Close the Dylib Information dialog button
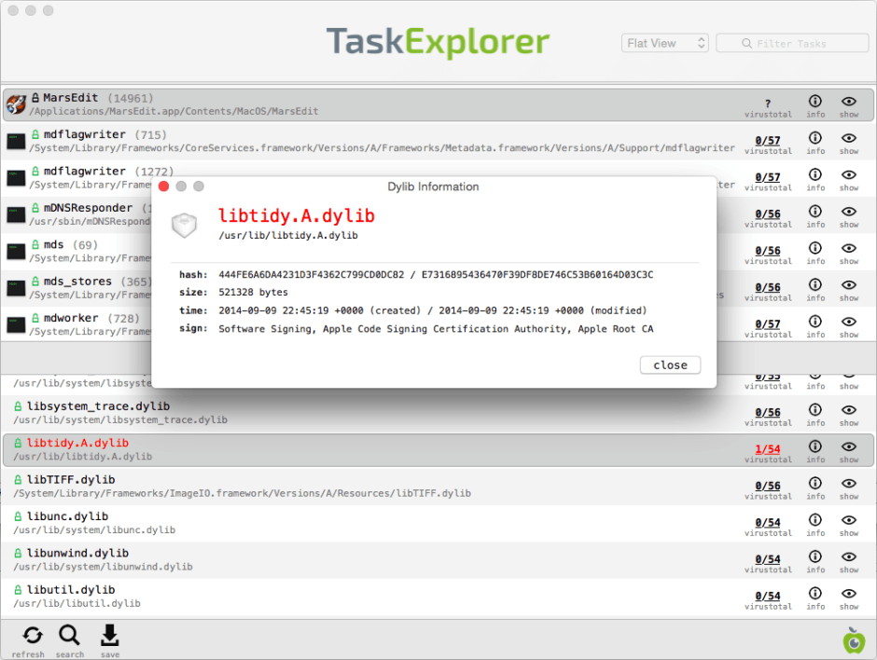The height and width of the screenshot is (660, 877). coord(670,364)
